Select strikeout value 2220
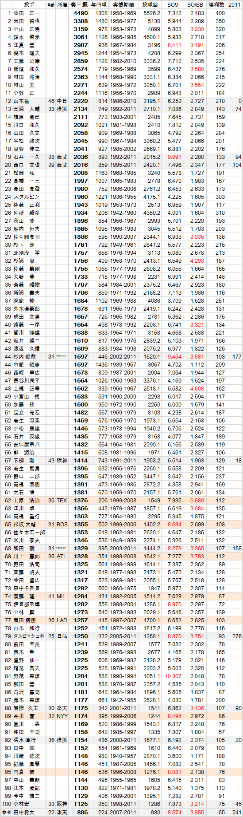 (79, 101)
